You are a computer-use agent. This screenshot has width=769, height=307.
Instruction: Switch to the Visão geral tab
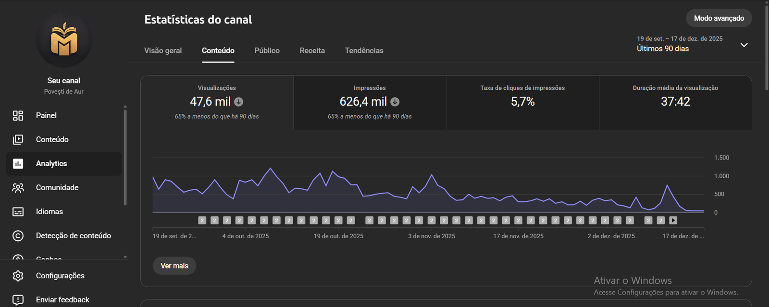pos(163,50)
